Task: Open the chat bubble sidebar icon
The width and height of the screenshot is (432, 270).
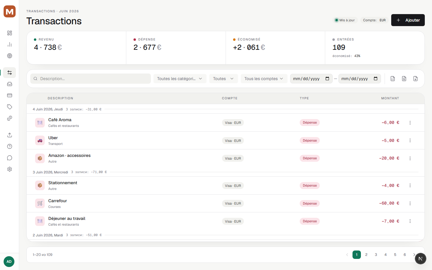Action: [x=10, y=158]
